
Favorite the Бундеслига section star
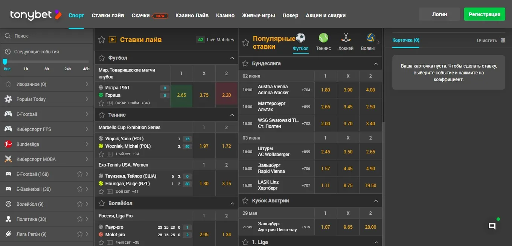point(245,64)
